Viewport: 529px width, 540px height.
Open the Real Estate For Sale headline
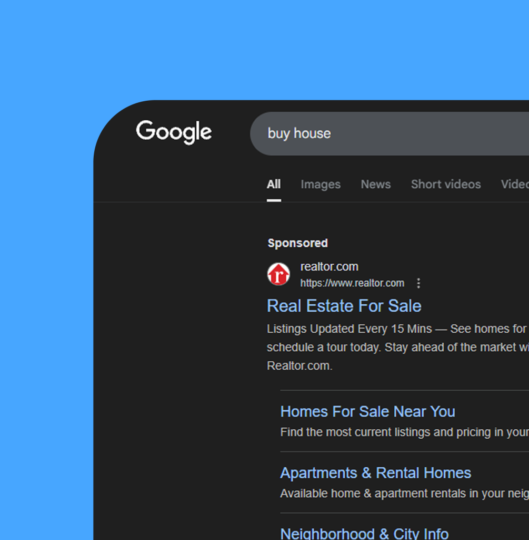pyautogui.click(x=344, y=306)
